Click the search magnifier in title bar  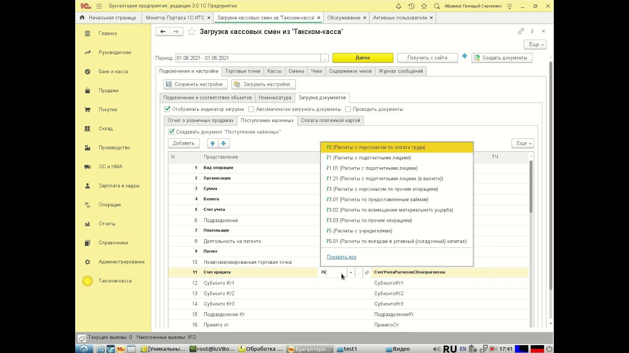[x=437, y=6]
